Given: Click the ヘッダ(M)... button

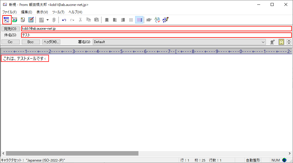Looking at the screenshot, I should coord(51,42).
